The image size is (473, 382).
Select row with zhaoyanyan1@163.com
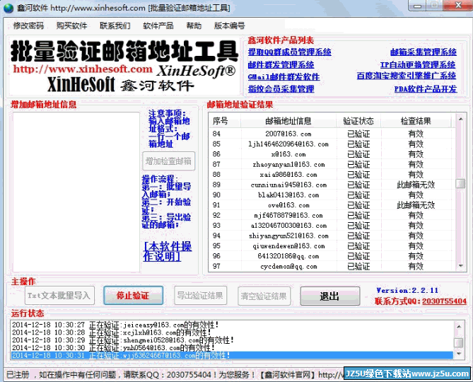tap(332, 164)
